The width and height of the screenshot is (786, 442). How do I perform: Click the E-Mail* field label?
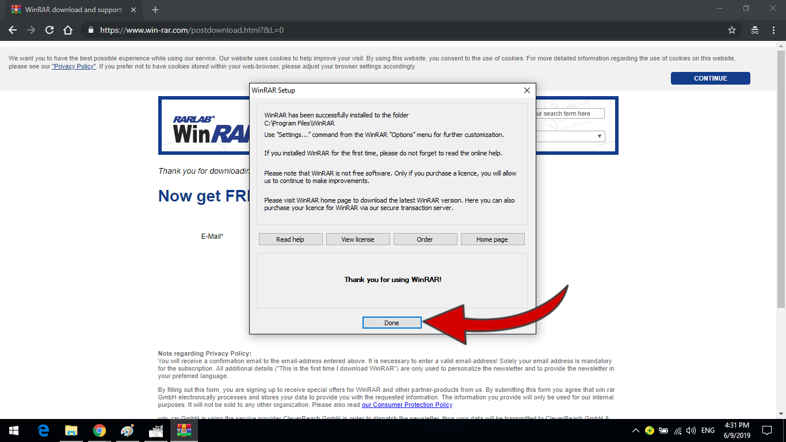coord(212,237)
